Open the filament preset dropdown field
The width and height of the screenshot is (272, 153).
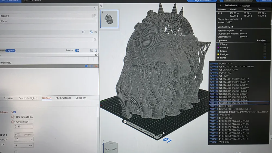pyautogui.click(x=46, y=40)
